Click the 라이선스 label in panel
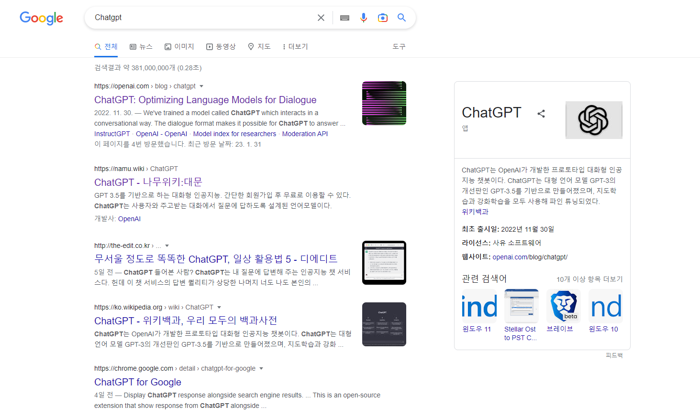 click(476, 243)
